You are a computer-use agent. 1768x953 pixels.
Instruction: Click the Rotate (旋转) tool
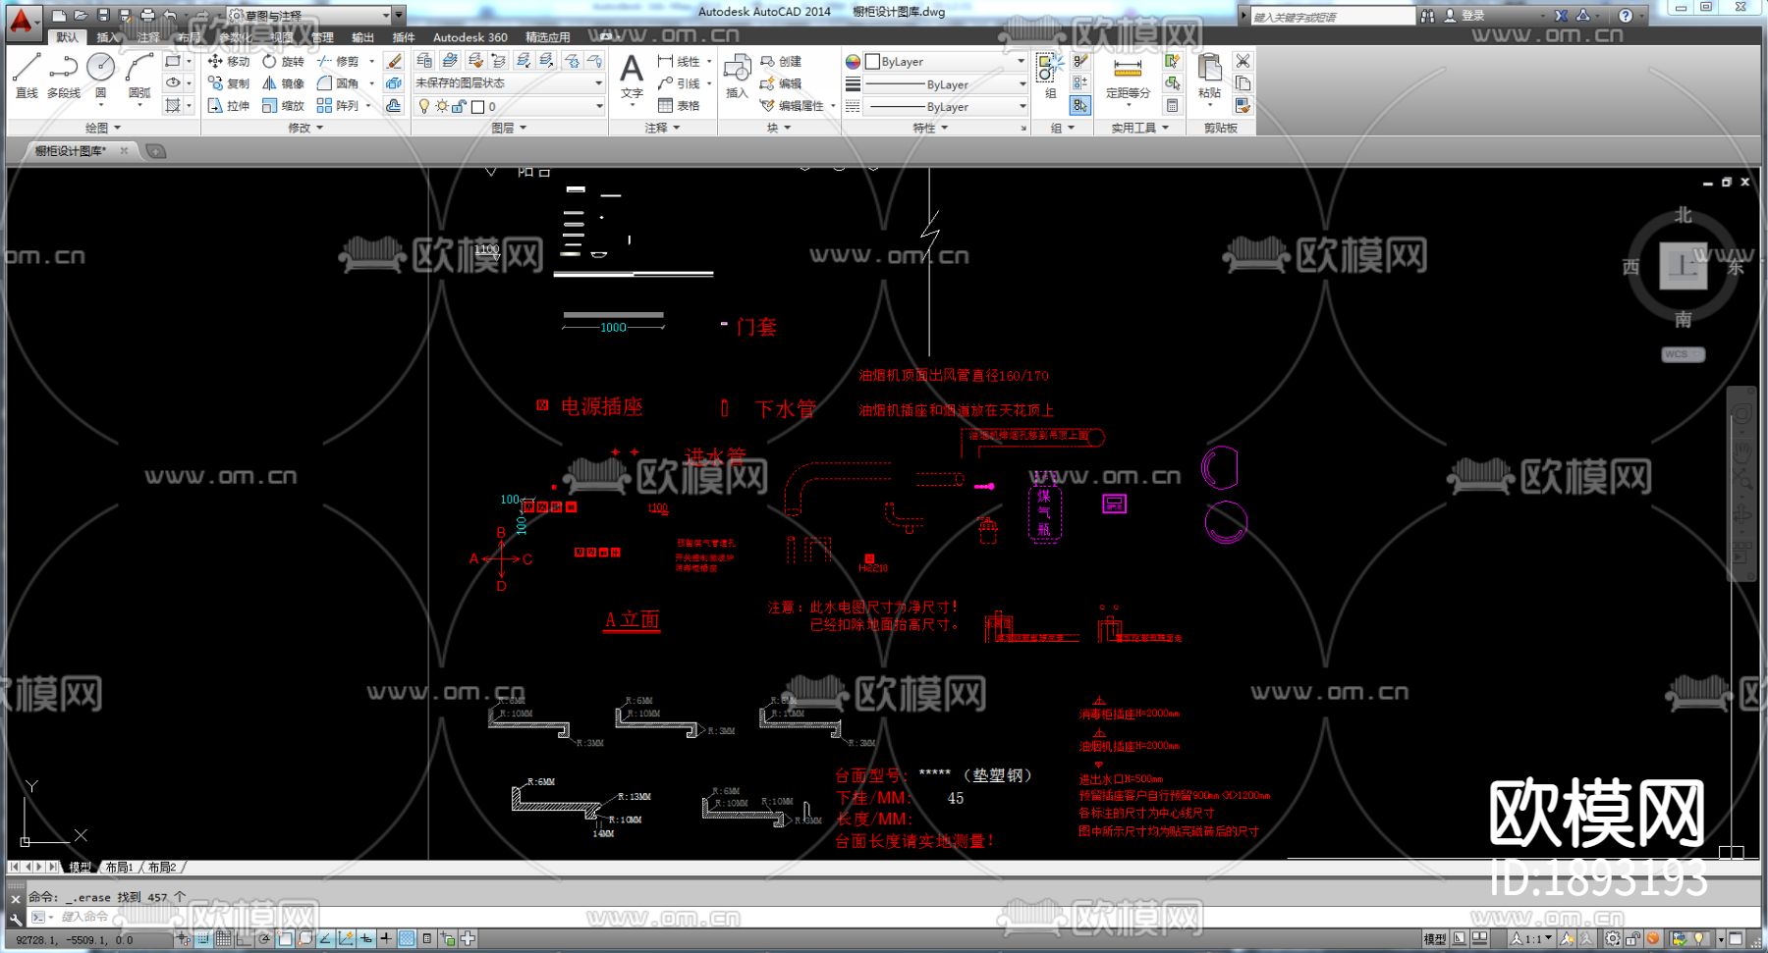(283, 61)
